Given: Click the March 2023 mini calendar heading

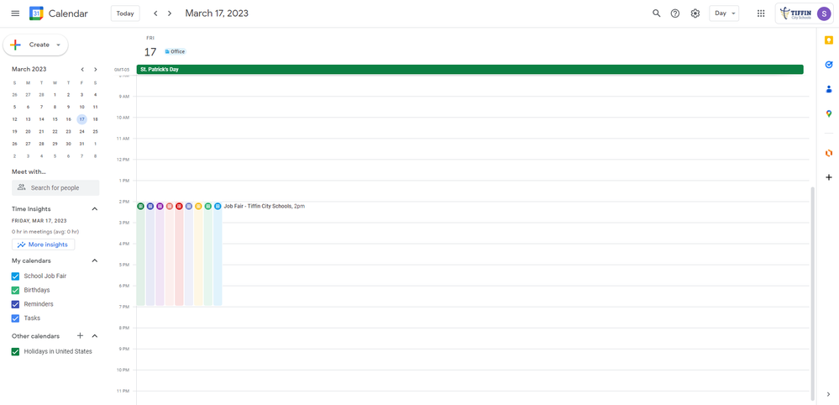Looking at the screenshot, I should (x=29, y=69).
